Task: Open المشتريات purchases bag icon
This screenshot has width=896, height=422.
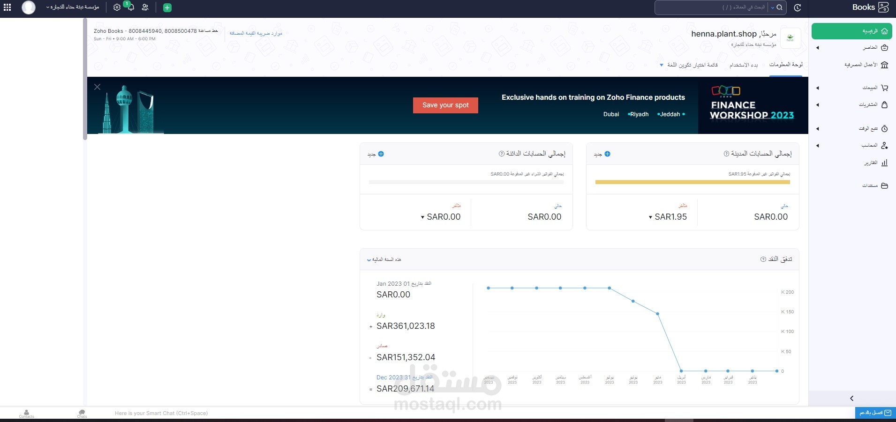Action: [884, 104]
